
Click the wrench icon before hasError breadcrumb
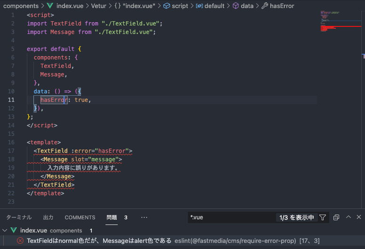coord(265,6)
